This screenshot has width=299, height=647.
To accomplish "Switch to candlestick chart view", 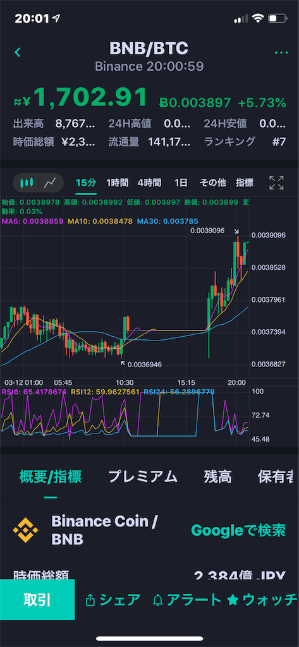I will pos(26,183).
